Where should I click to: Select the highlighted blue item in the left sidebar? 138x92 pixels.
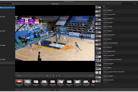tap(7, 8)
